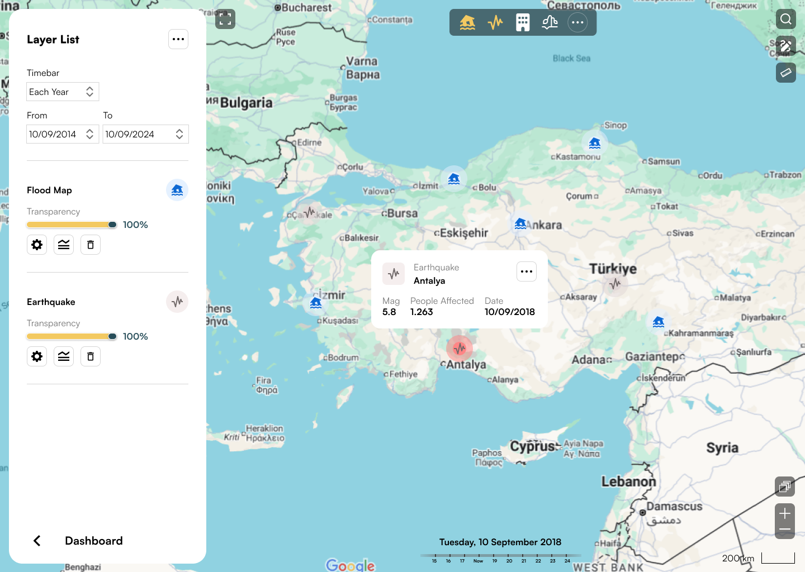Image resolution: width=805 pixels, height=572 pixels.
Task: Click the flood marker near Kahramanmaraş
Action: coord(659,322)
